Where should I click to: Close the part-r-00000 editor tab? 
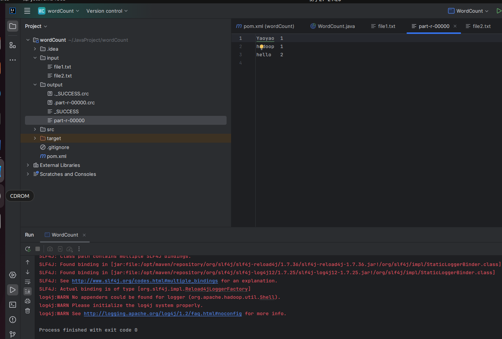455,26
